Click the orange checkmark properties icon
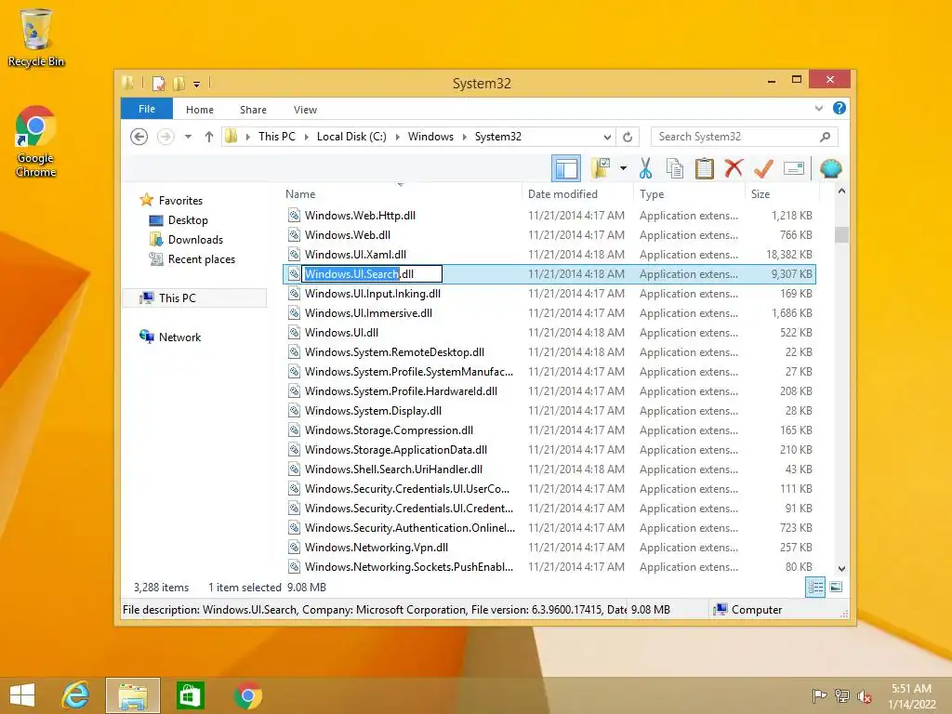This screenshot has height=714, width=952. [763, 168]
